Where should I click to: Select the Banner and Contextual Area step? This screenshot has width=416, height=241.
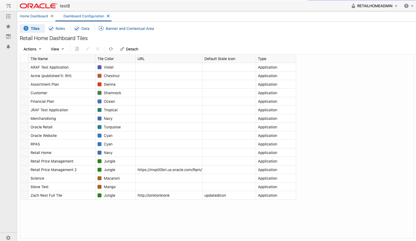tap(126, 29)
